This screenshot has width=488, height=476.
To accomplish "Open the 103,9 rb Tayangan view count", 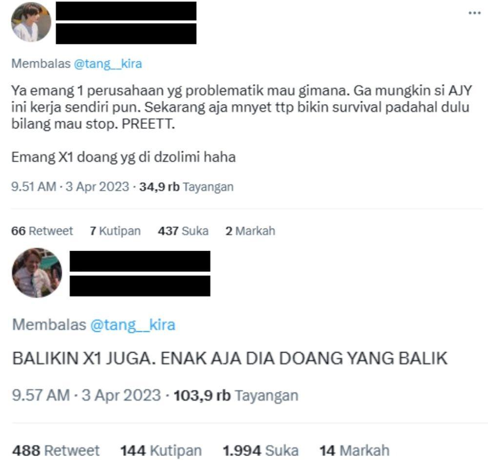I will [x=236, y=396].
